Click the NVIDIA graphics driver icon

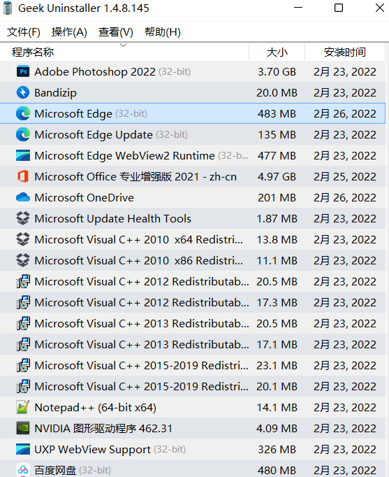pos(23,428)
